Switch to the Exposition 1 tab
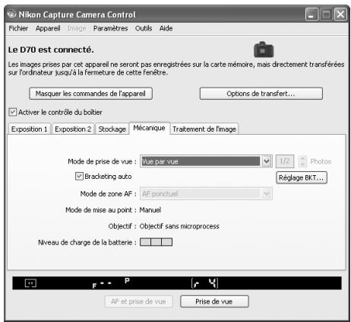This screenshot has width=351, height=322. 30,129
